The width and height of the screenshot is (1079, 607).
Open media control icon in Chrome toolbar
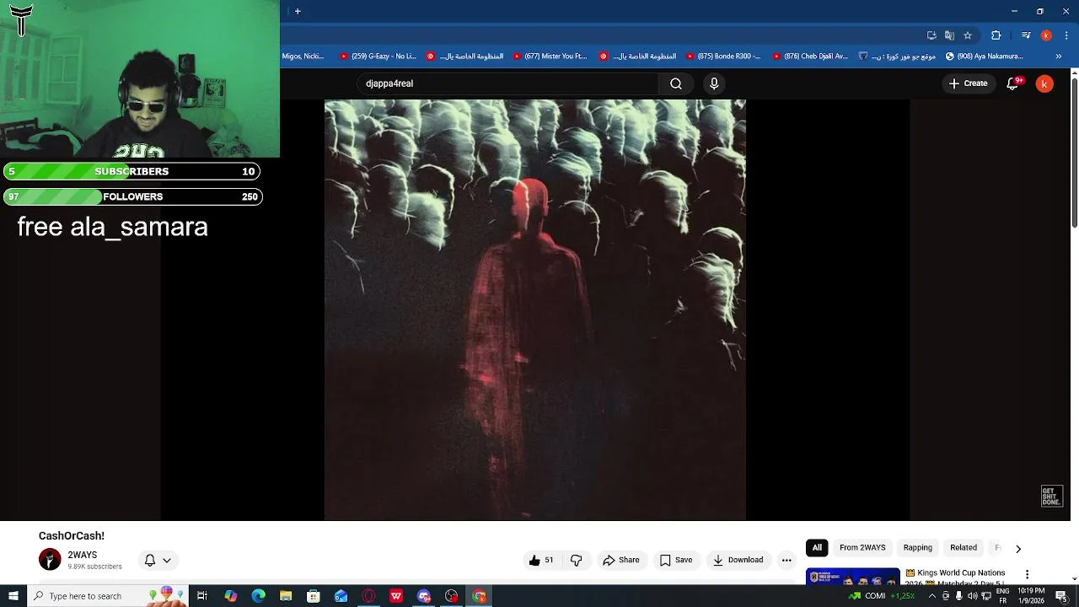point(1026,35)
